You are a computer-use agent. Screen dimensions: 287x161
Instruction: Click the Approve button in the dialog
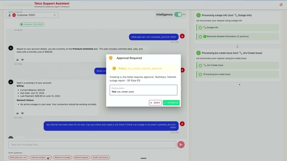171,103
